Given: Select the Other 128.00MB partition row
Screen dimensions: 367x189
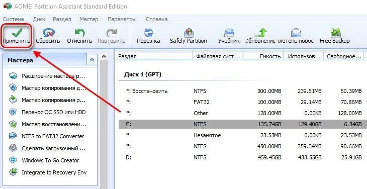Looking at the screenshot, I should (x=242, y=113).
